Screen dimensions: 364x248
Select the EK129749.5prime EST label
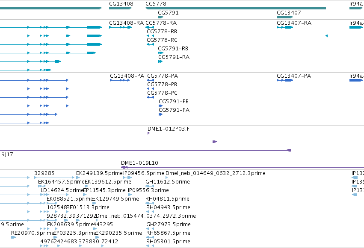[115, 199]
